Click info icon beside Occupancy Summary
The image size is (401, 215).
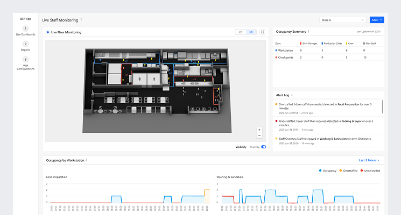(x=308, y=32)
